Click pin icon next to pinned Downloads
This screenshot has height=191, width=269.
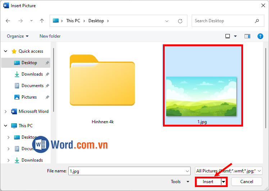[47, 74]
